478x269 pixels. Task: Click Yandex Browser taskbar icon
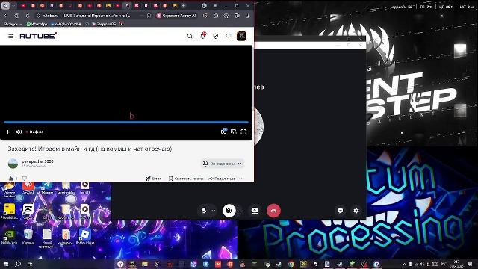coord(120,264)
